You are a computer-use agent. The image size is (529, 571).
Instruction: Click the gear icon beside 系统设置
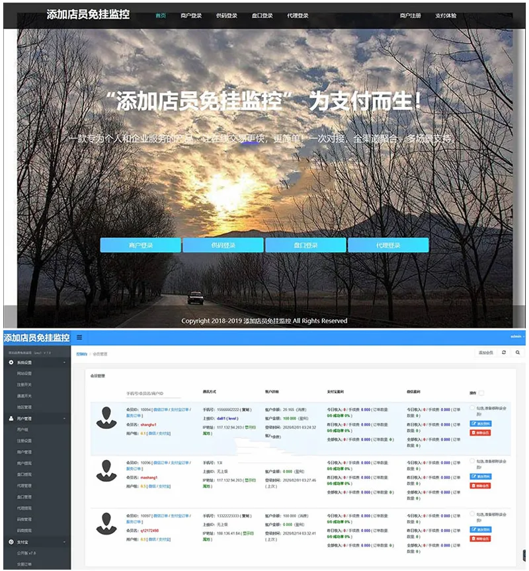11,362
